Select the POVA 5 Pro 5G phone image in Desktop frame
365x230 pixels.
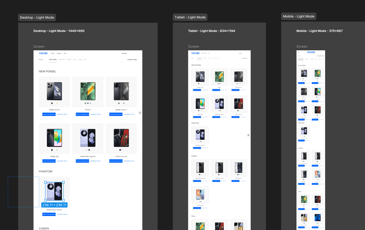[121, 138]
